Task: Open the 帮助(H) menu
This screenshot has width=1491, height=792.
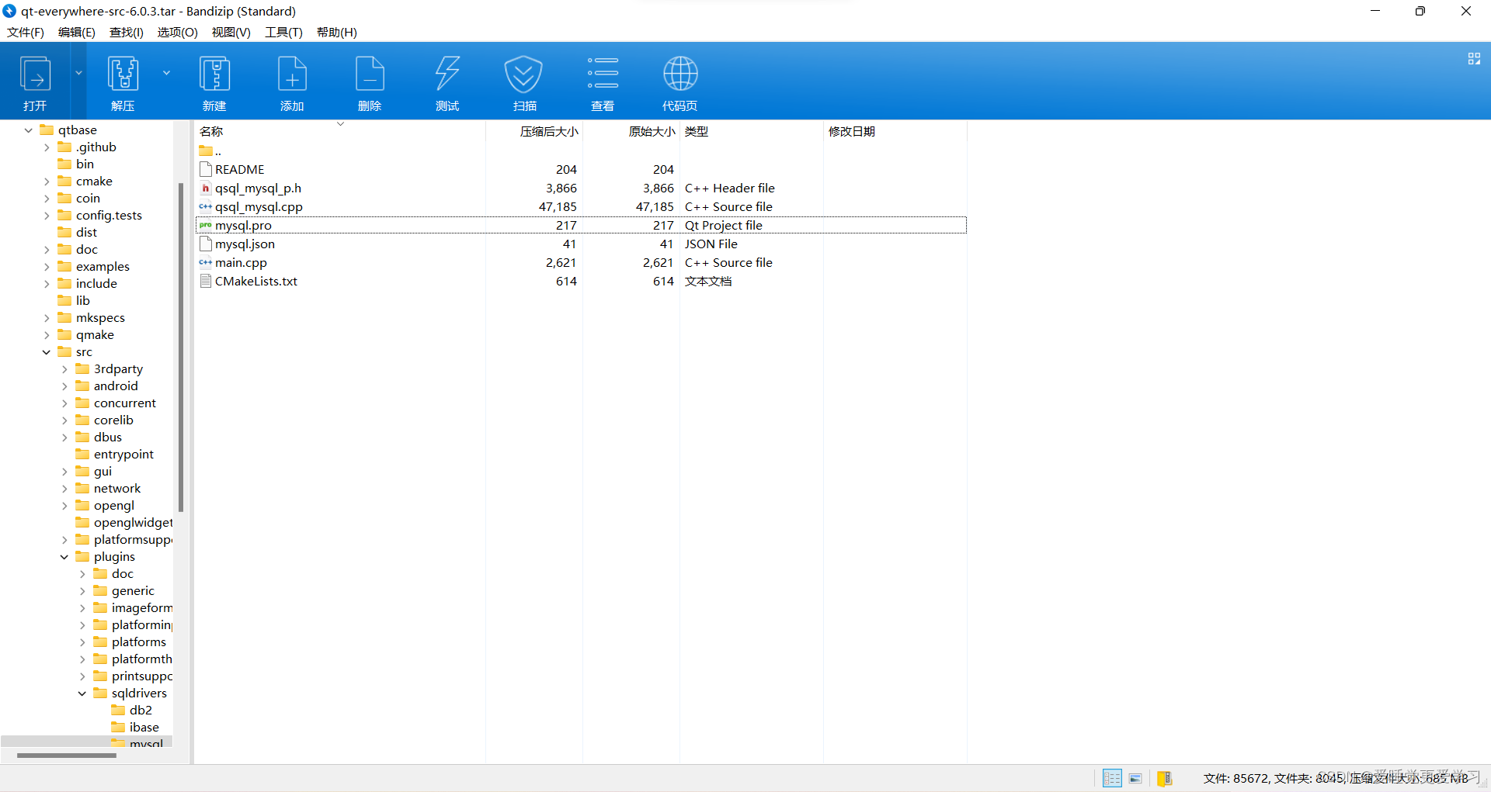Action: tap(337, 32)
